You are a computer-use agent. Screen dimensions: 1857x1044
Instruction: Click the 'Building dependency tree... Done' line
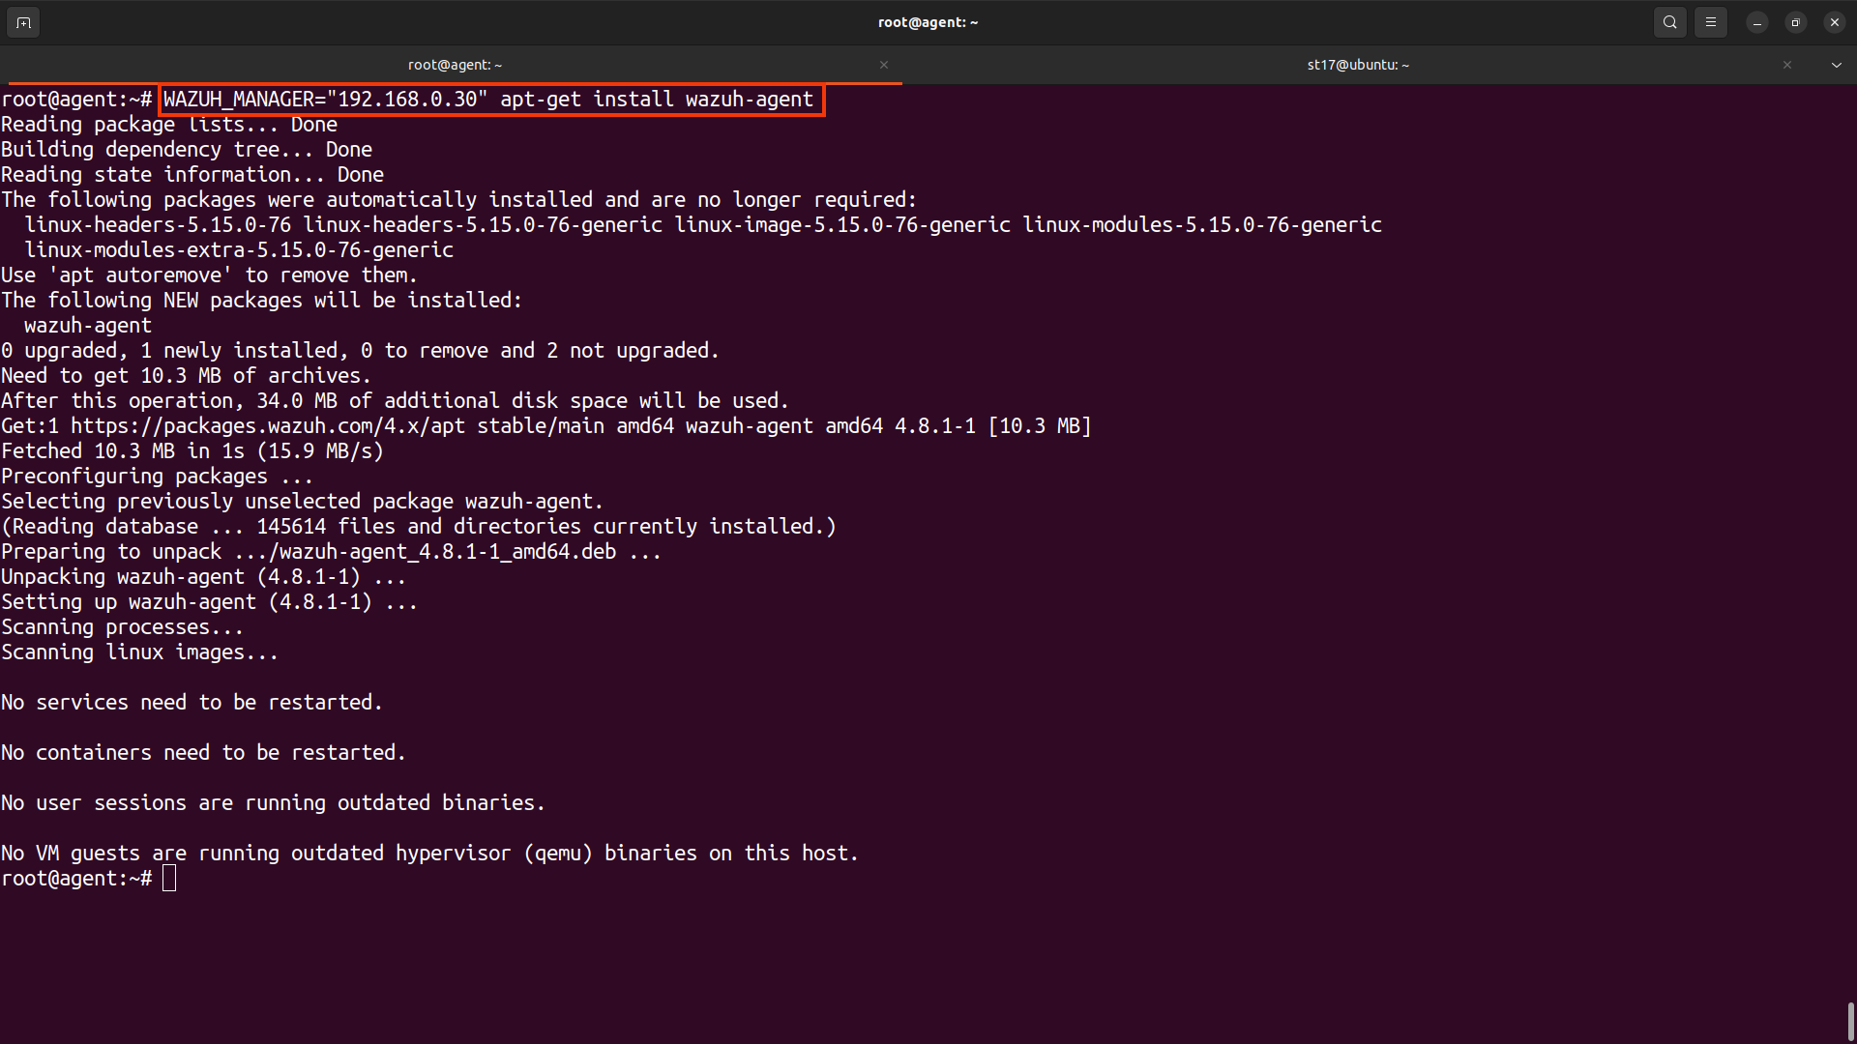187,150
